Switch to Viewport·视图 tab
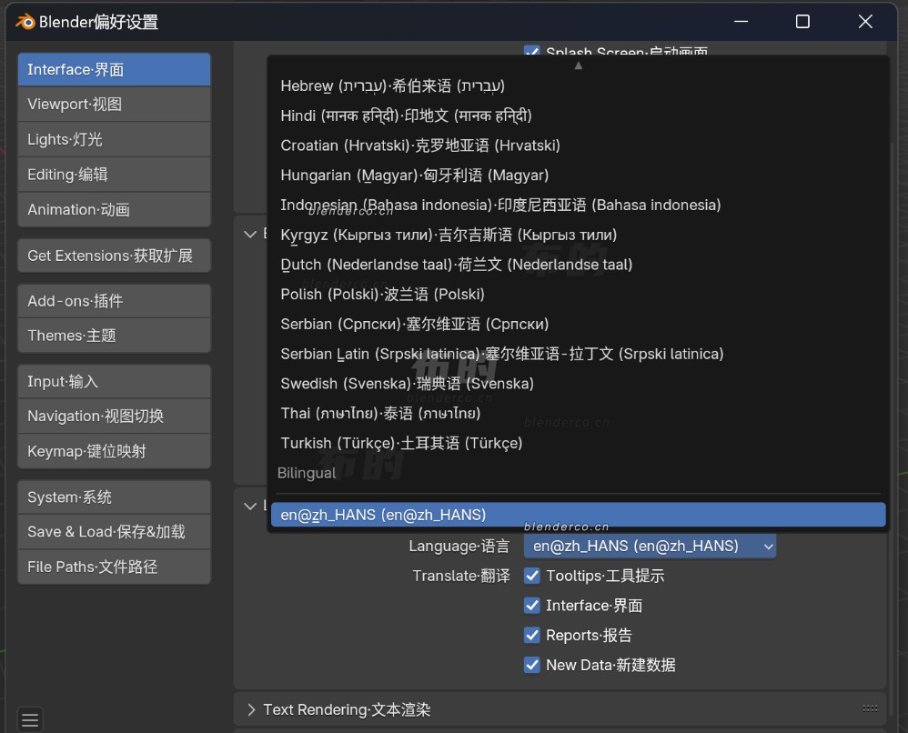The image size is (908, 733). 114,105
